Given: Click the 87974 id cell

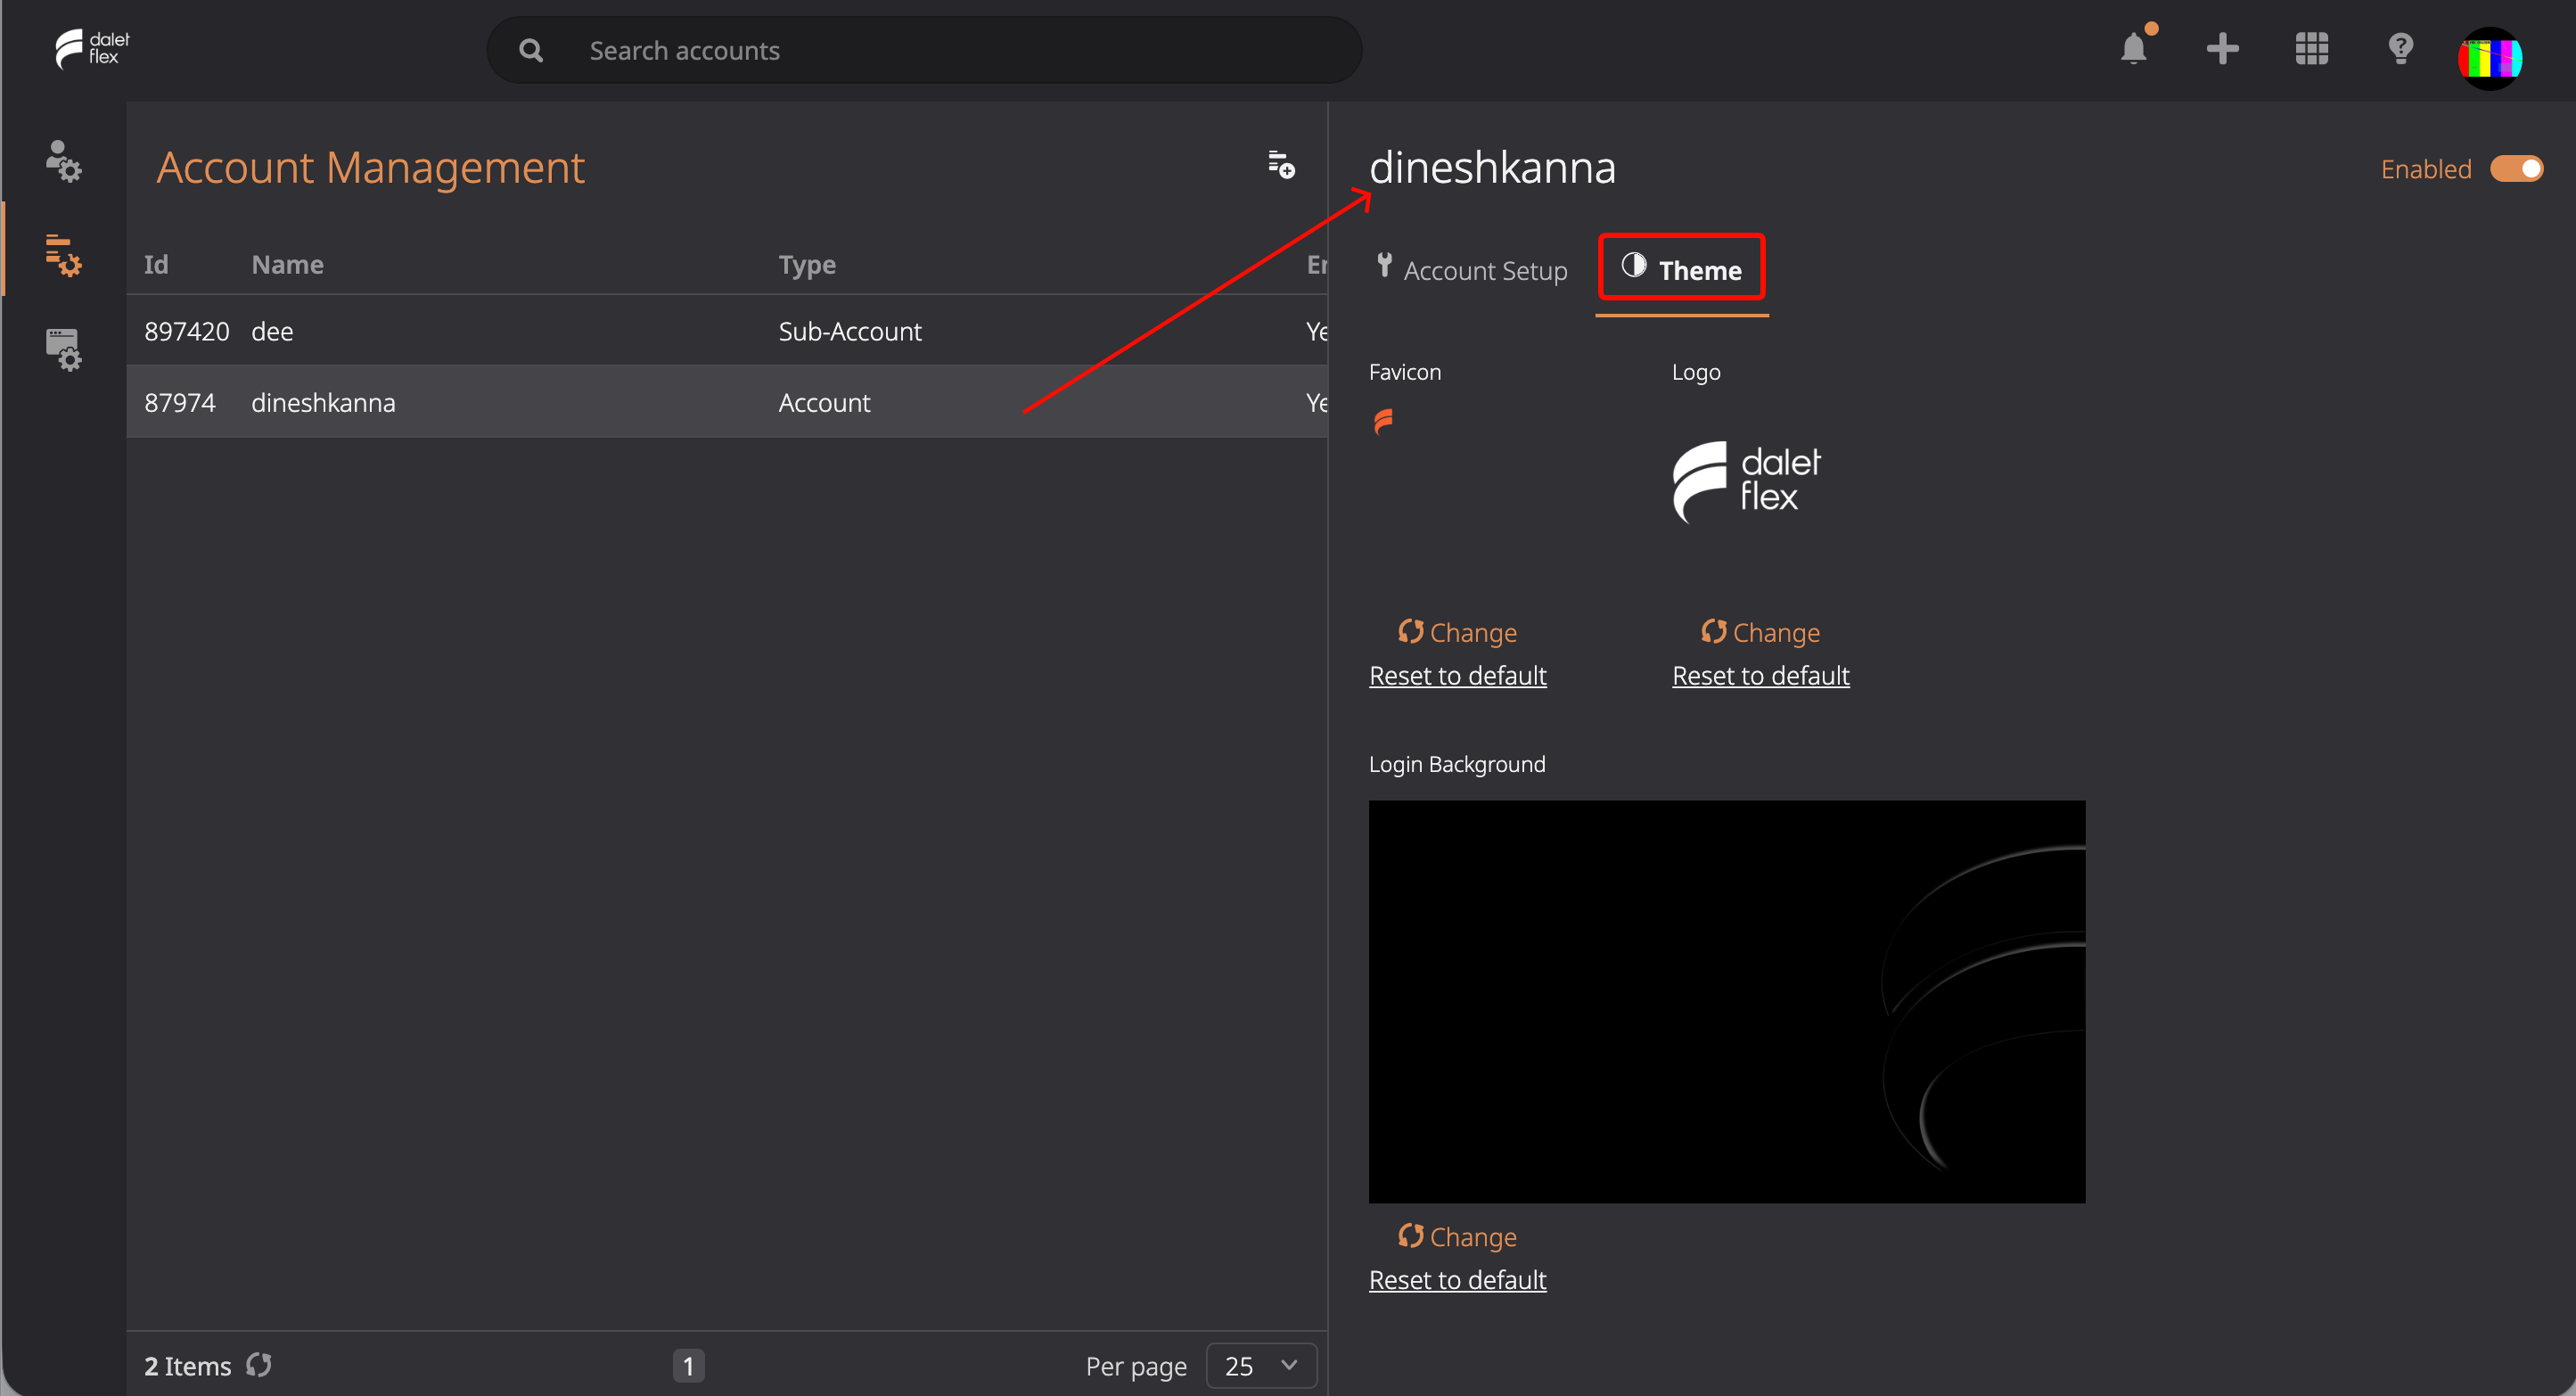Looking at the screenshot, I should [x=180, y=402].
